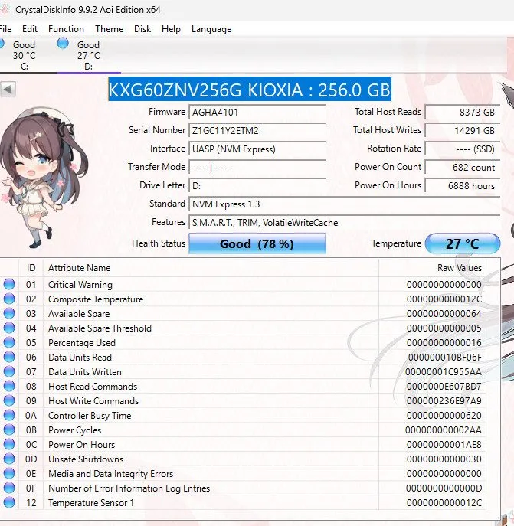Click raw value 000000000000D
514x526 pixels.
click(444, 488)
